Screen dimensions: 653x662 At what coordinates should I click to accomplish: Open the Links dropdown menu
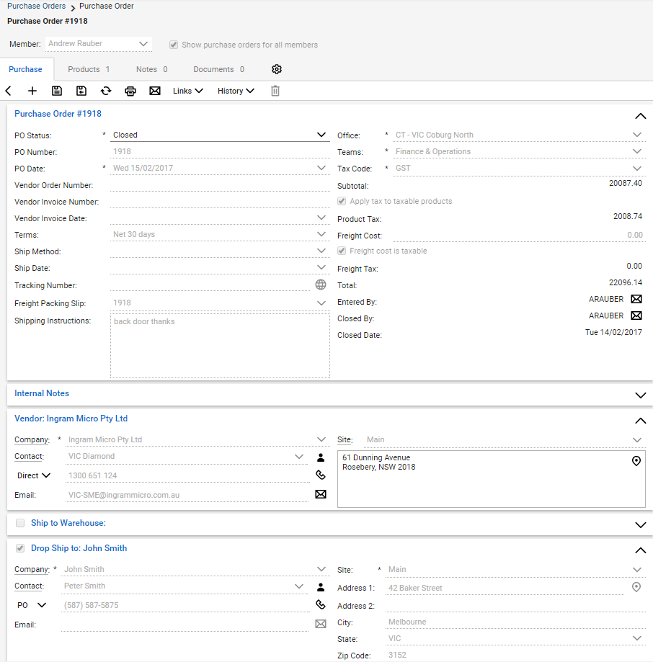coord(187,91)
